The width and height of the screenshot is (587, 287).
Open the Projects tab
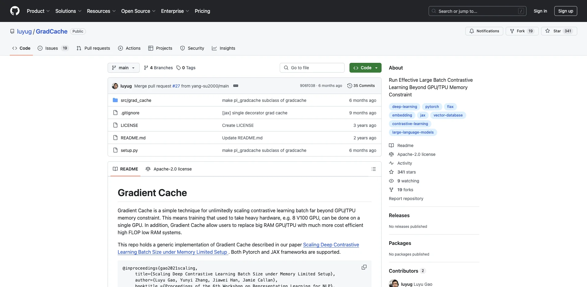tap(160, 48)
